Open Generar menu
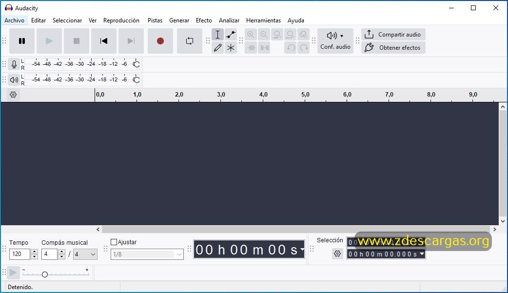 (x=179, y=20)
